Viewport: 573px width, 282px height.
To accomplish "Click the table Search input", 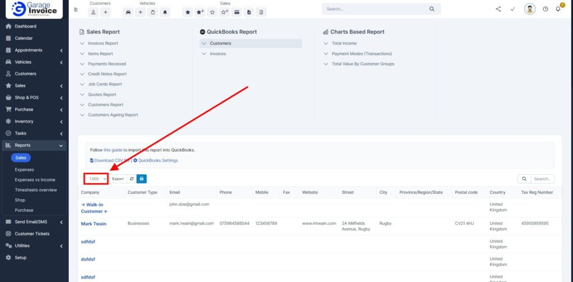I will pyautogui.click(x=543, y=179).
